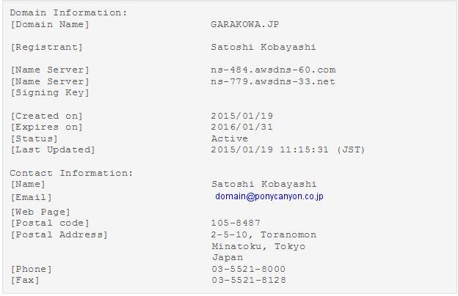Click the Active status value

pyautogui.click(x=230, y=138)
